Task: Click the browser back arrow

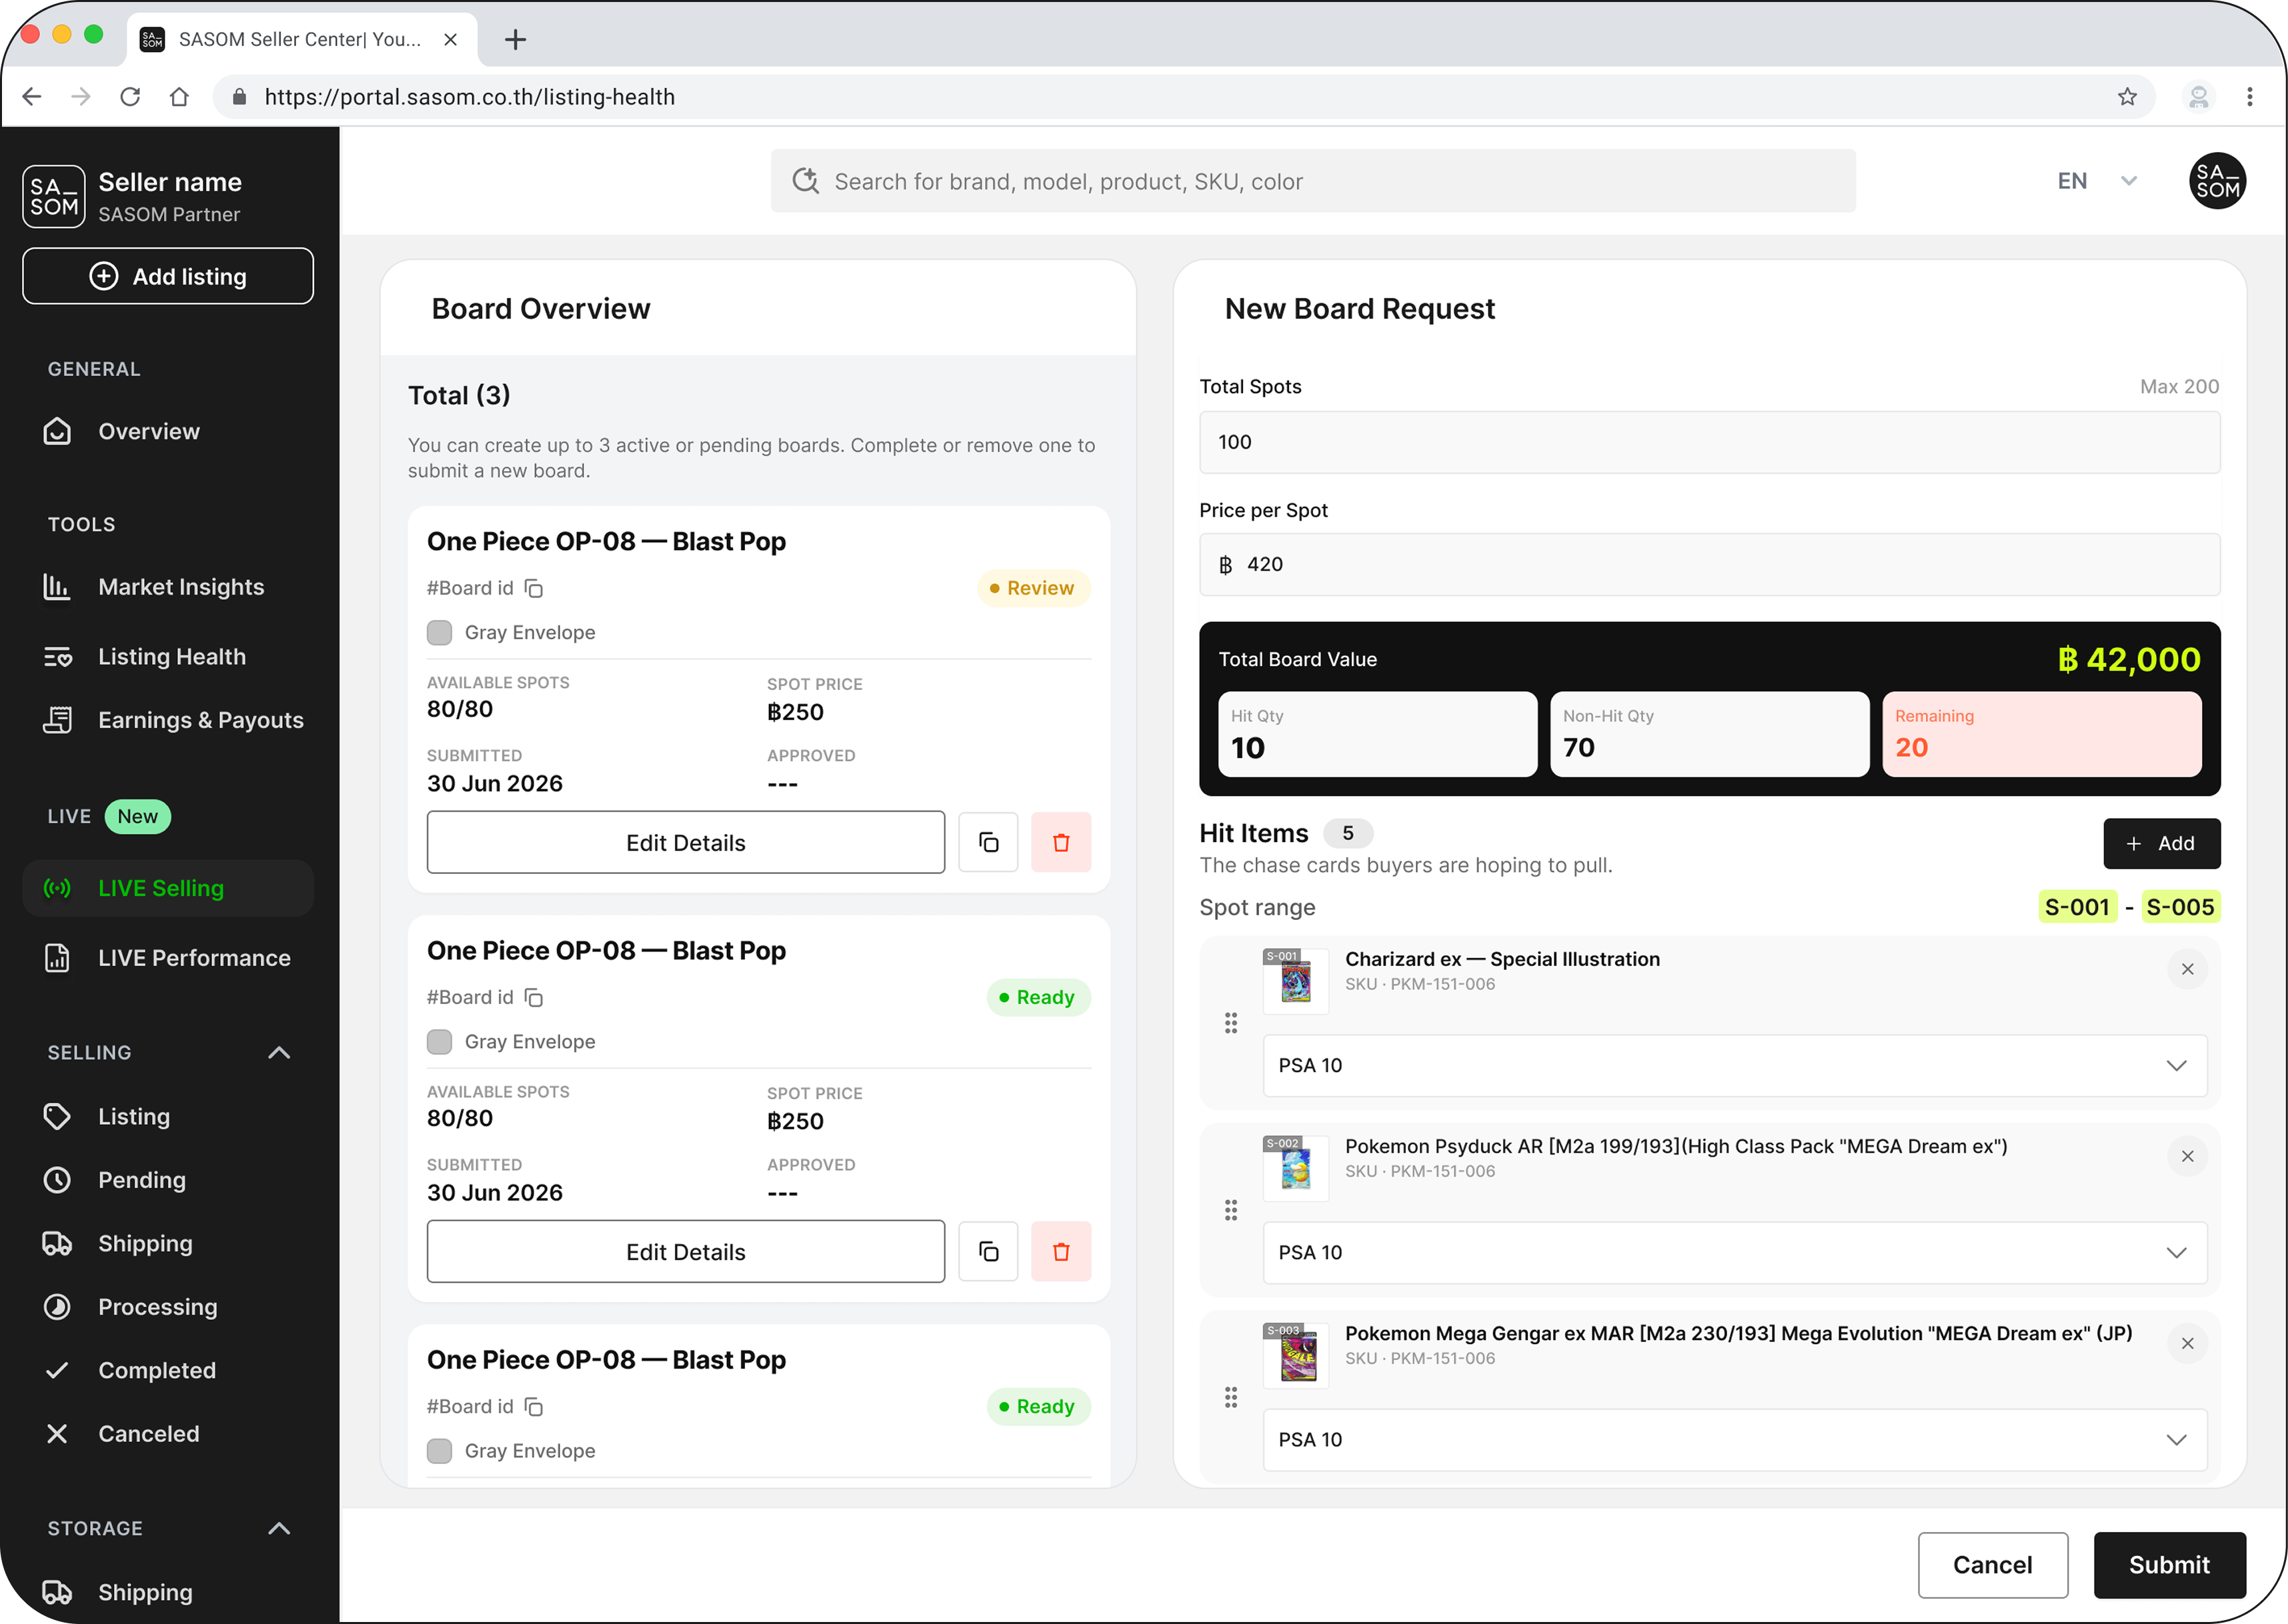Action: [x=32, y=97]
